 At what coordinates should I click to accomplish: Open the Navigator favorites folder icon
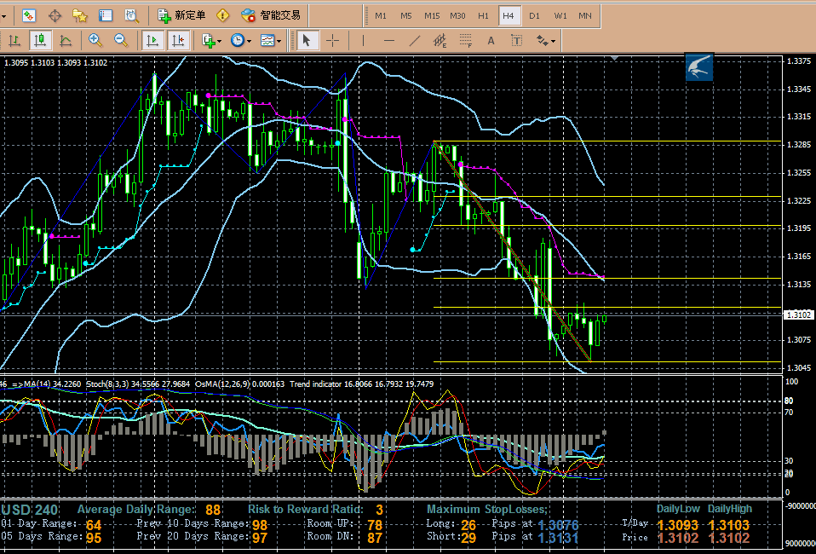click(x=80, y=15)
